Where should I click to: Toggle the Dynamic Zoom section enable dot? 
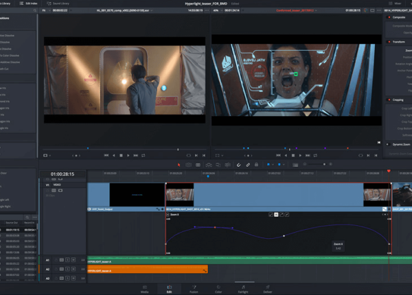[x=387, y=144]
